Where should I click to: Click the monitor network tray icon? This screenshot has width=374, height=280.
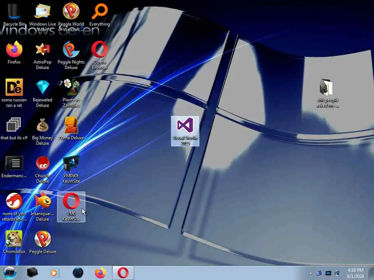click(328, 273)
